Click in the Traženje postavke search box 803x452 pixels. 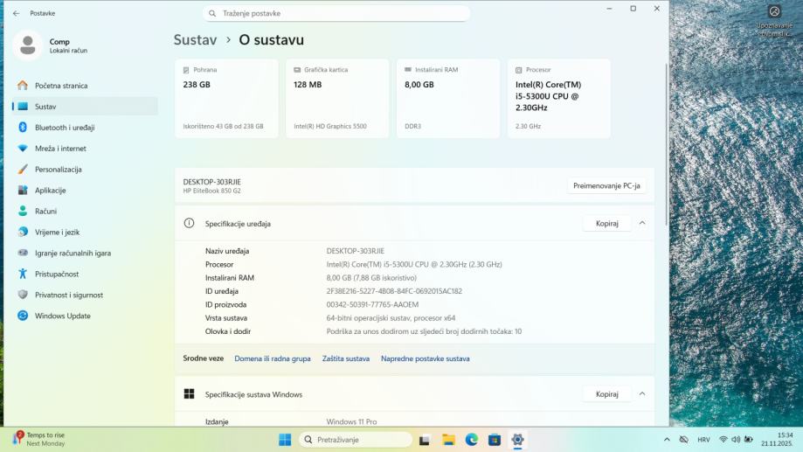[336, 13]
